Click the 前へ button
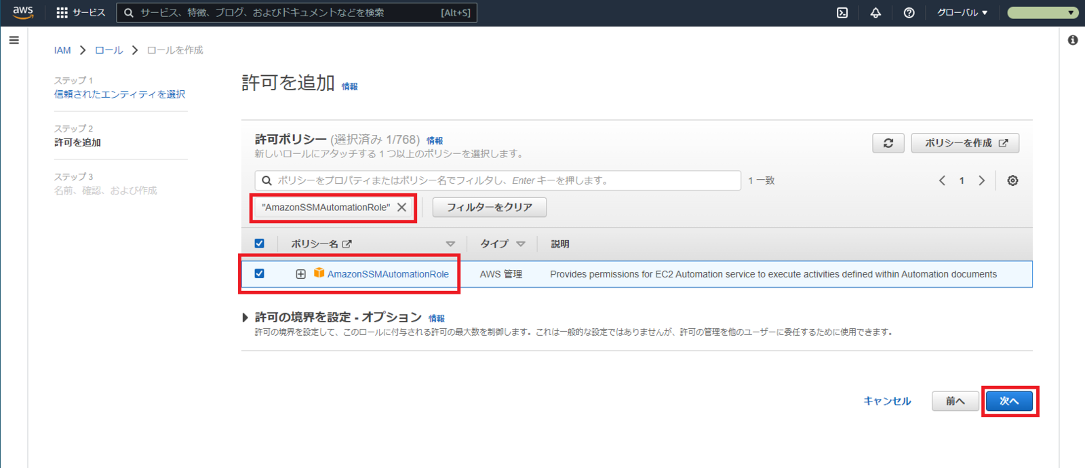This screenshot has height=468, width=1085. point(955,401)
